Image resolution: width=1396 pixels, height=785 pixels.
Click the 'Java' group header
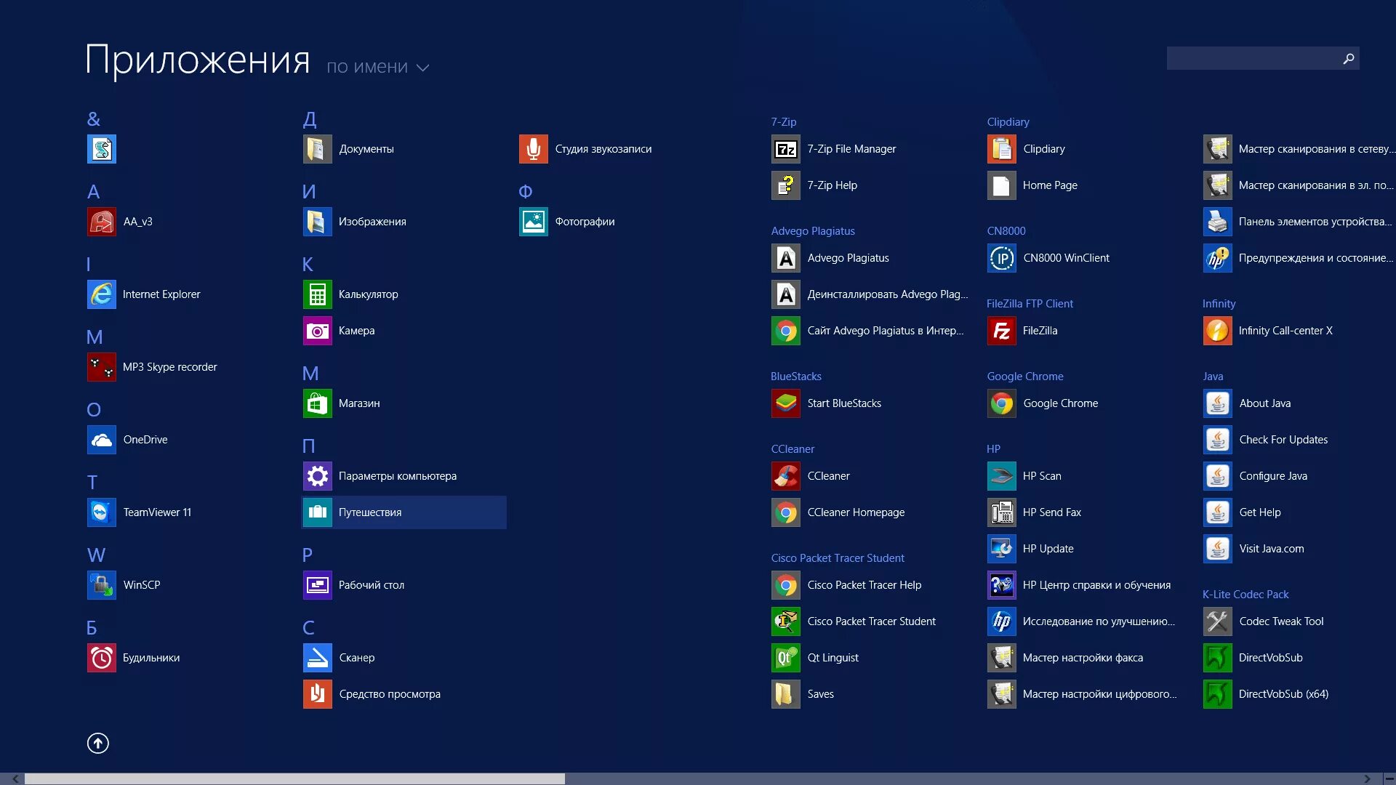pyautogui.click(x=1213, y=377)
